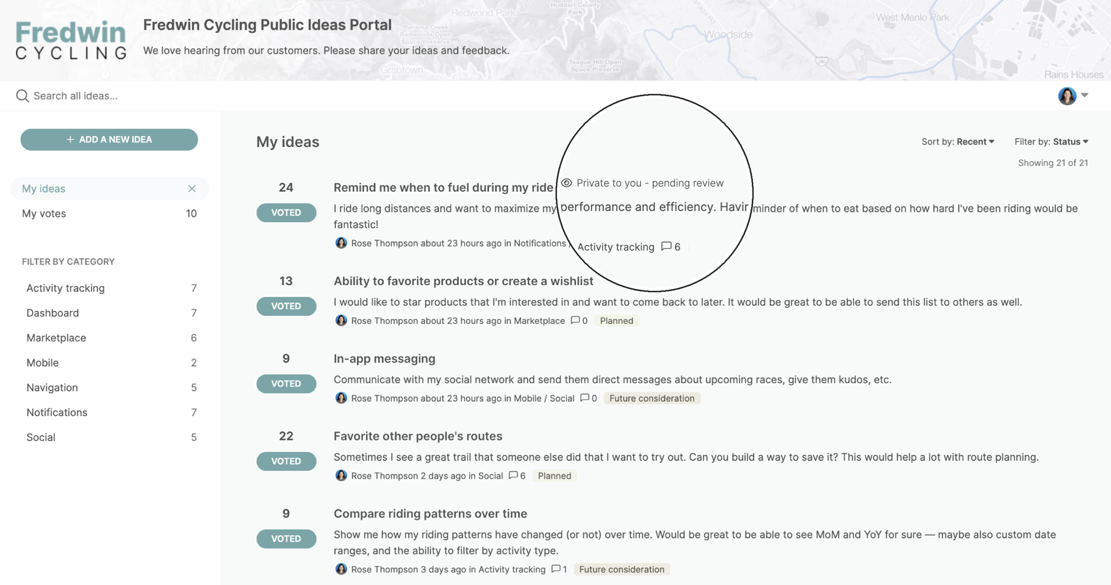This screenshot has width=1111, height=585.
Task: Click the eye icon next to 'Private to you'
Action: point(566,182)
